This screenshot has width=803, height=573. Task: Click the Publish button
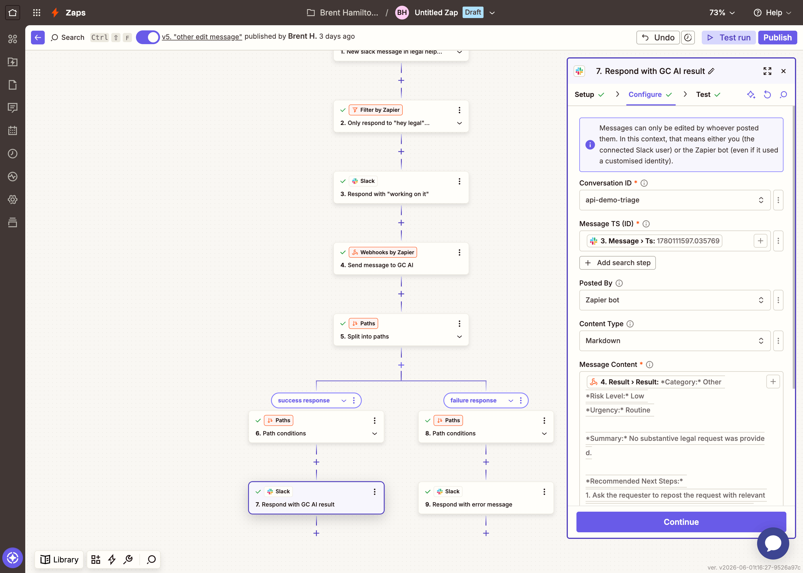(777, 37)
